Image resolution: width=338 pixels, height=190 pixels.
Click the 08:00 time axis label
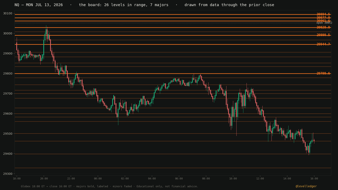point(206,178)
